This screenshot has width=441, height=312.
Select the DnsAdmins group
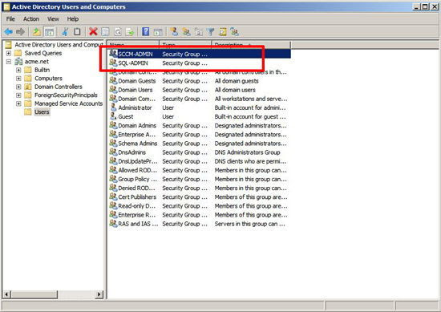click(131, 152)
